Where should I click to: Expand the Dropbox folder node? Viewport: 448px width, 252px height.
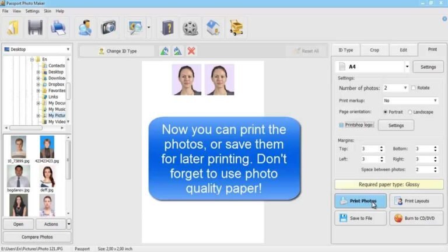tap(38, 84)
